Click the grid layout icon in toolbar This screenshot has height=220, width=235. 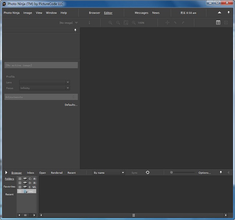pos(218,23)
